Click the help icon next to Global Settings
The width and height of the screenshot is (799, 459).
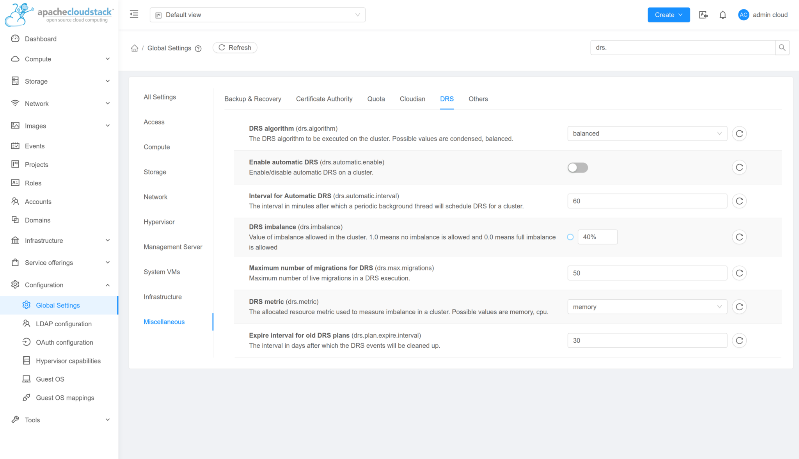(x=199, y=48)
